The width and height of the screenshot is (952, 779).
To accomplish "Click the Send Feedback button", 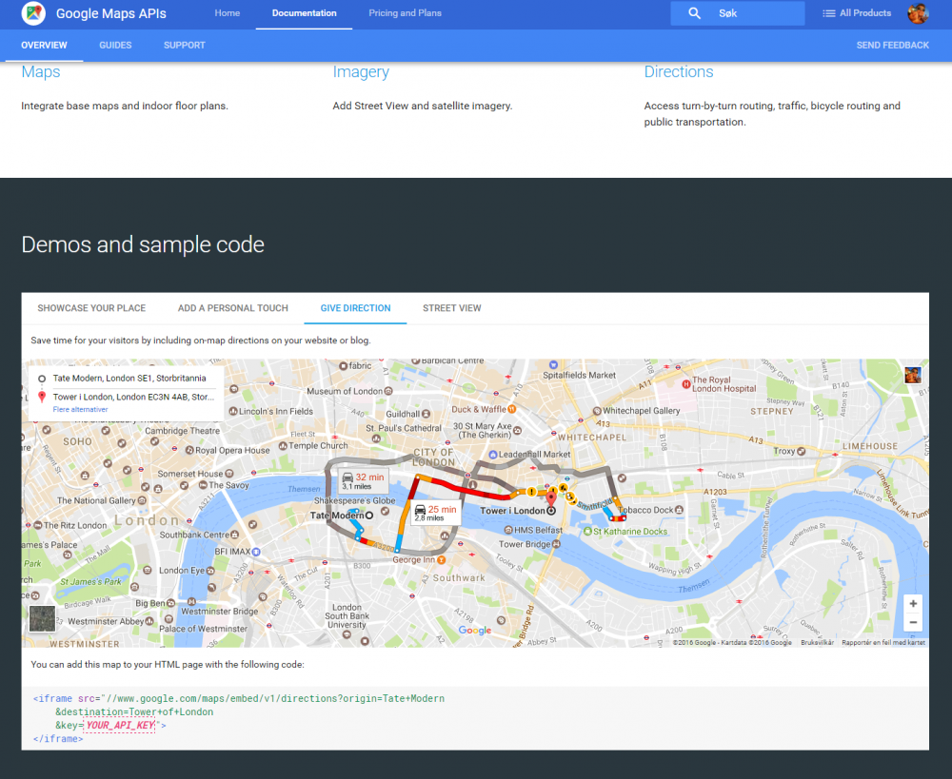I will [892, 45].
